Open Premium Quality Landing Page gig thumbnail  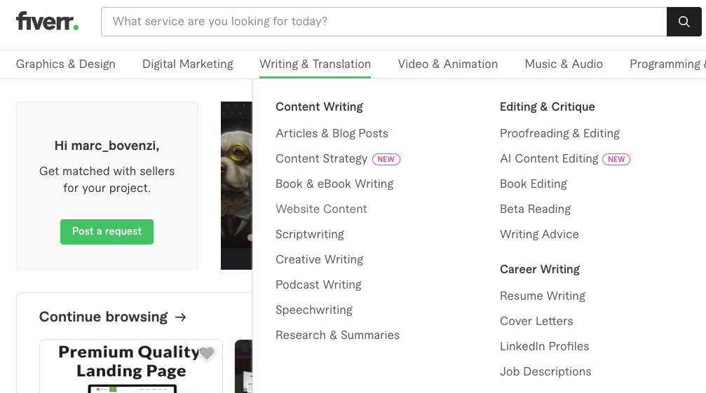(x=131, y=366)
